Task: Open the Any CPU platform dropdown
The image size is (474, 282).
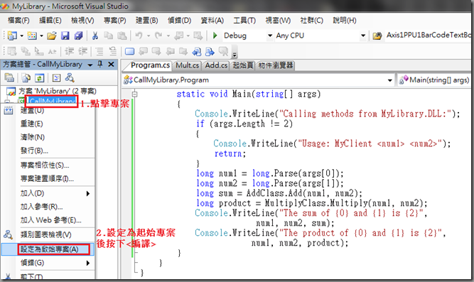Action: point(362,36)
